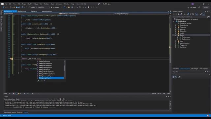Click the Undo toolbar icon
211x119 pixels.
point(22,7)
